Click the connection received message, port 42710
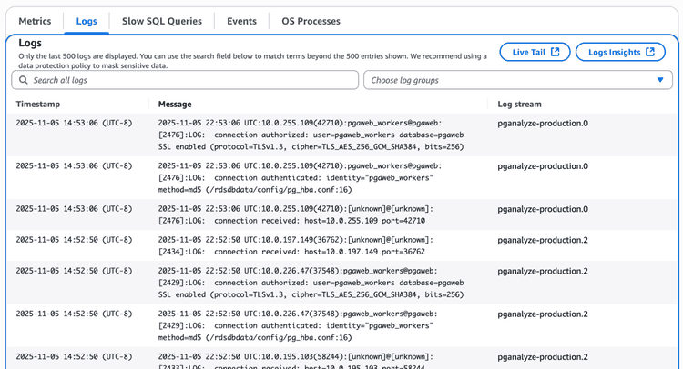Viewport: 683px width, 369px height. click(296, 214)
